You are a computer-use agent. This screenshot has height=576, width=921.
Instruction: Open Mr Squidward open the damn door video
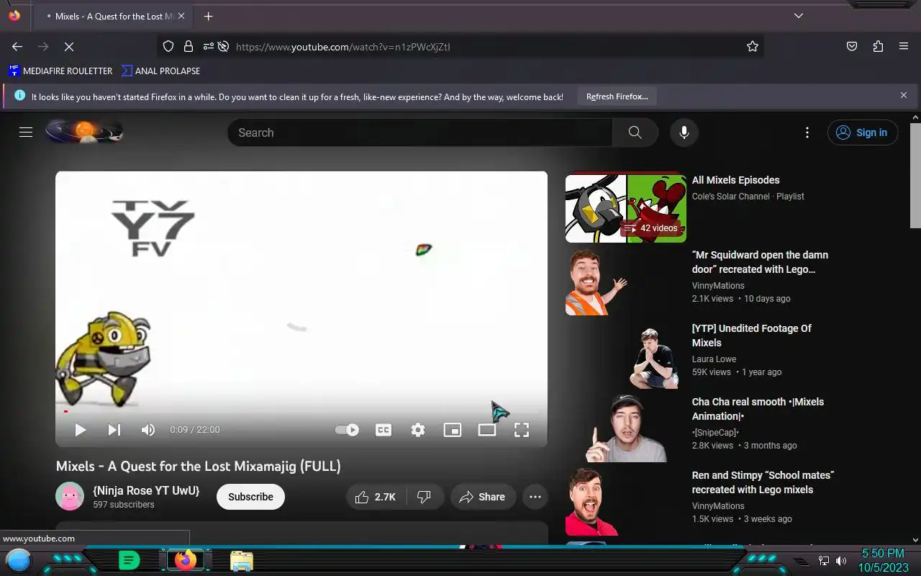click(x=760, y=262)
